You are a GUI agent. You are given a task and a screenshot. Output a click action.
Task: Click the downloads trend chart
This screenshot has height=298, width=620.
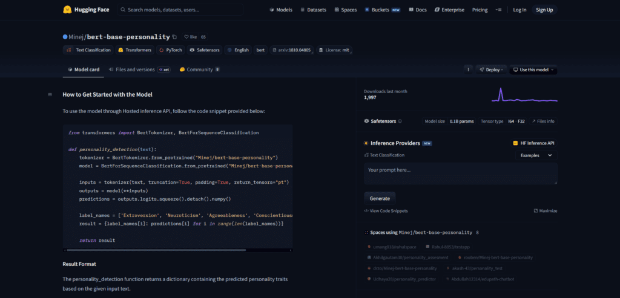(x=524, y=95)
